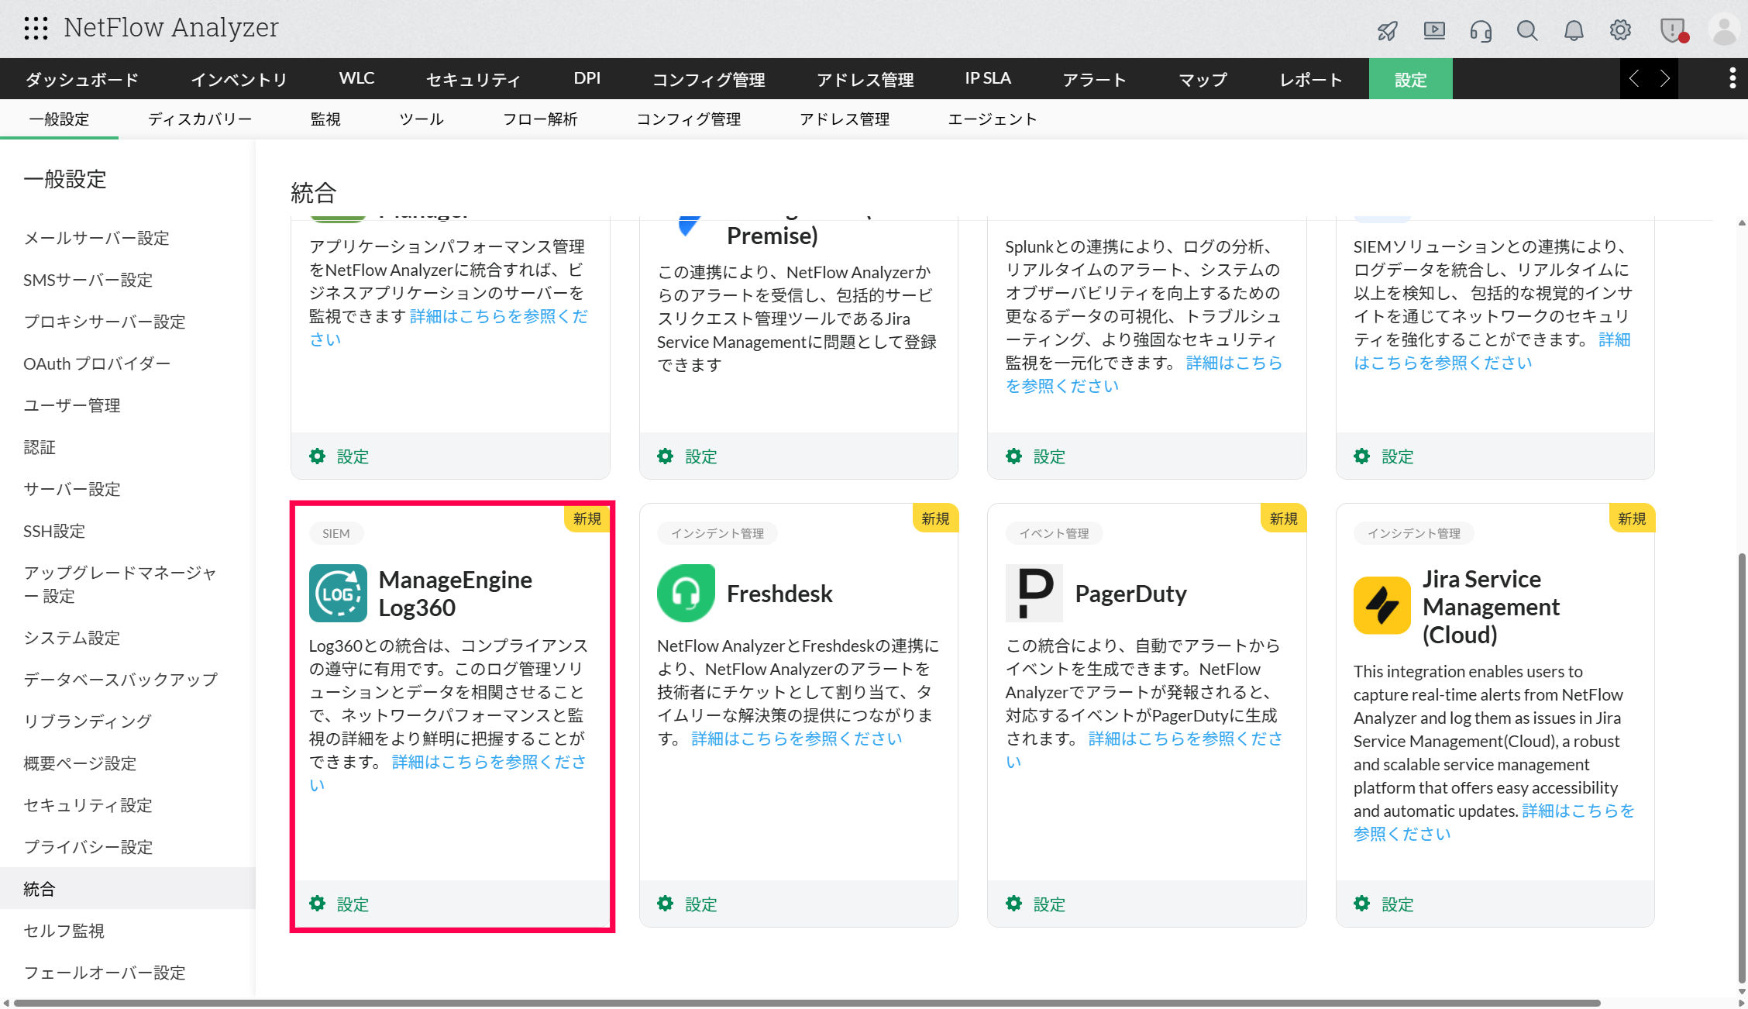Click the PagerDuty logo icon
Screen dimensions: 1748x1009
pos(1034,594)
